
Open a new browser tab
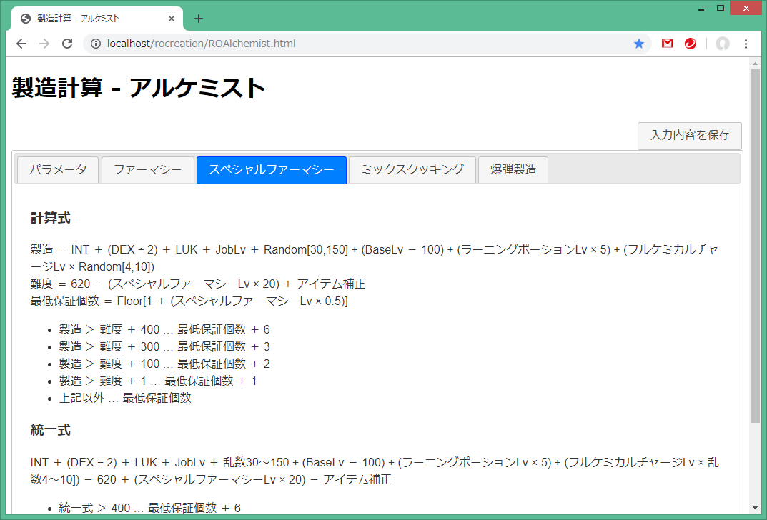tap(199, 19)
